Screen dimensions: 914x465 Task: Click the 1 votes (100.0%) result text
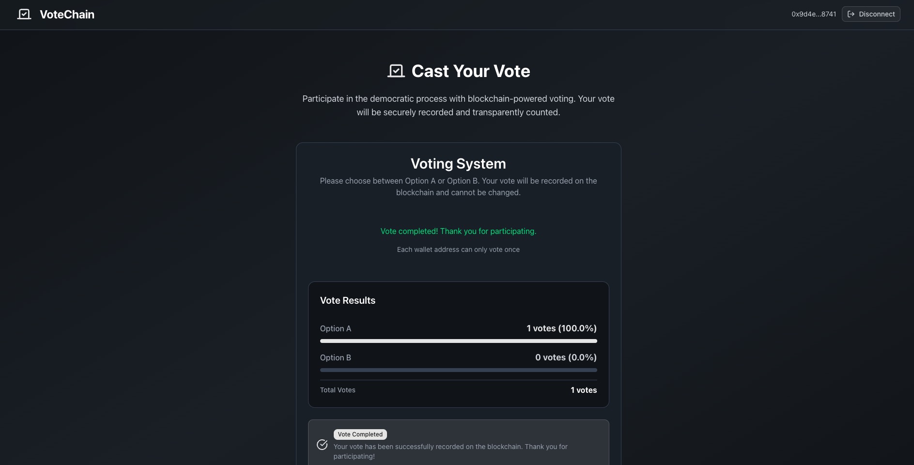[x=562, y=328]
